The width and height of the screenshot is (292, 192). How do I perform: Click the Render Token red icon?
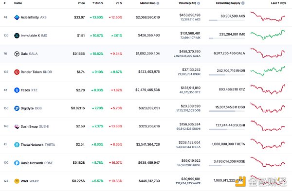17,72
